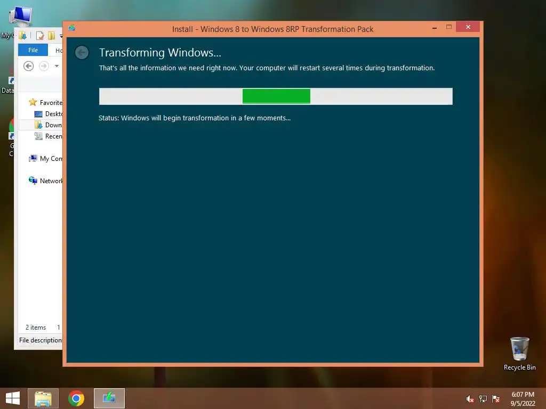Expand the recent locations dropdown in Explorer
The height and width of the screenshot is (409, 546).
57,66
